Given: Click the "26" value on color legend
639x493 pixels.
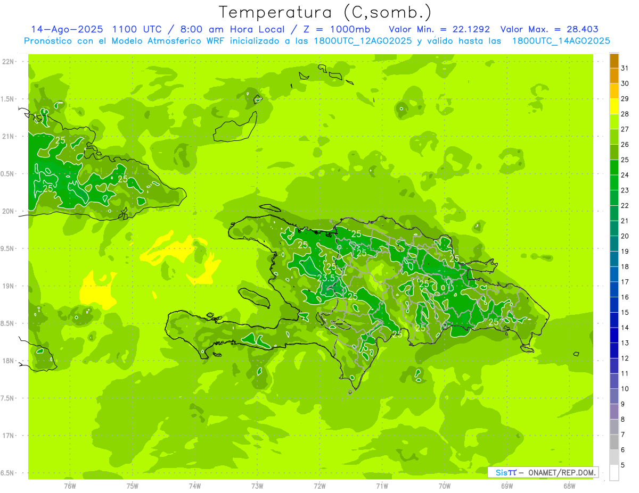Looking at the screenshot, I should [x=625, y=145].
